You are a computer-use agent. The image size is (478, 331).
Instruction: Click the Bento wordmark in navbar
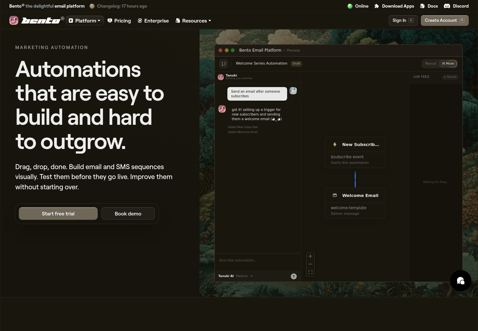[x=42, y=21]
